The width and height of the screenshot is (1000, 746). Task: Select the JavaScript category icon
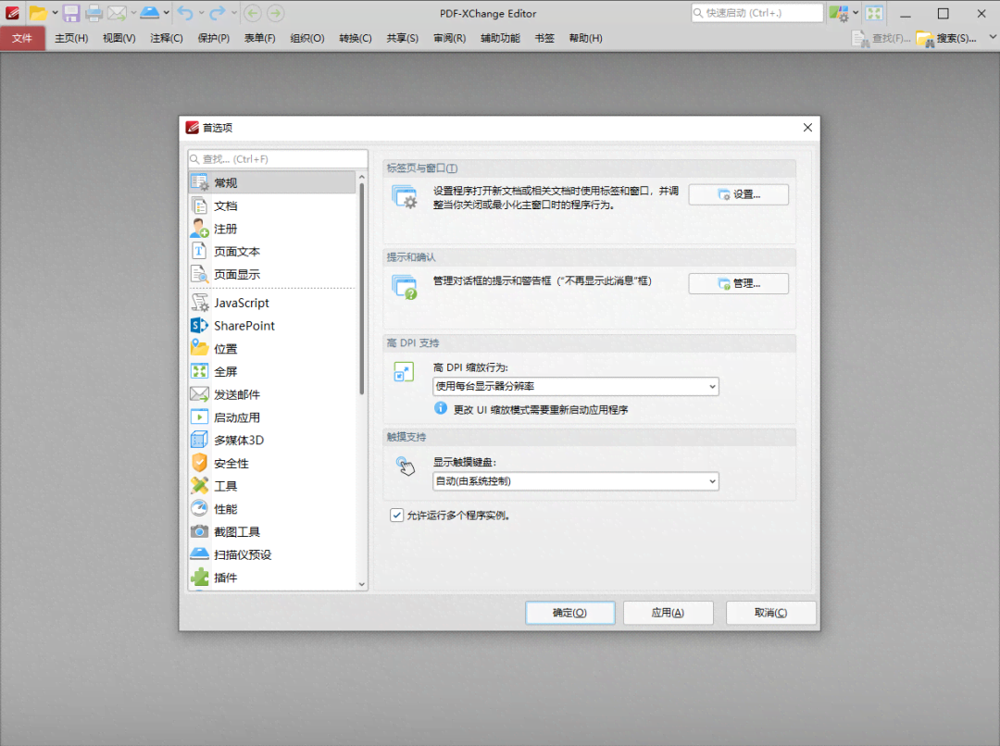pos(199,303)
